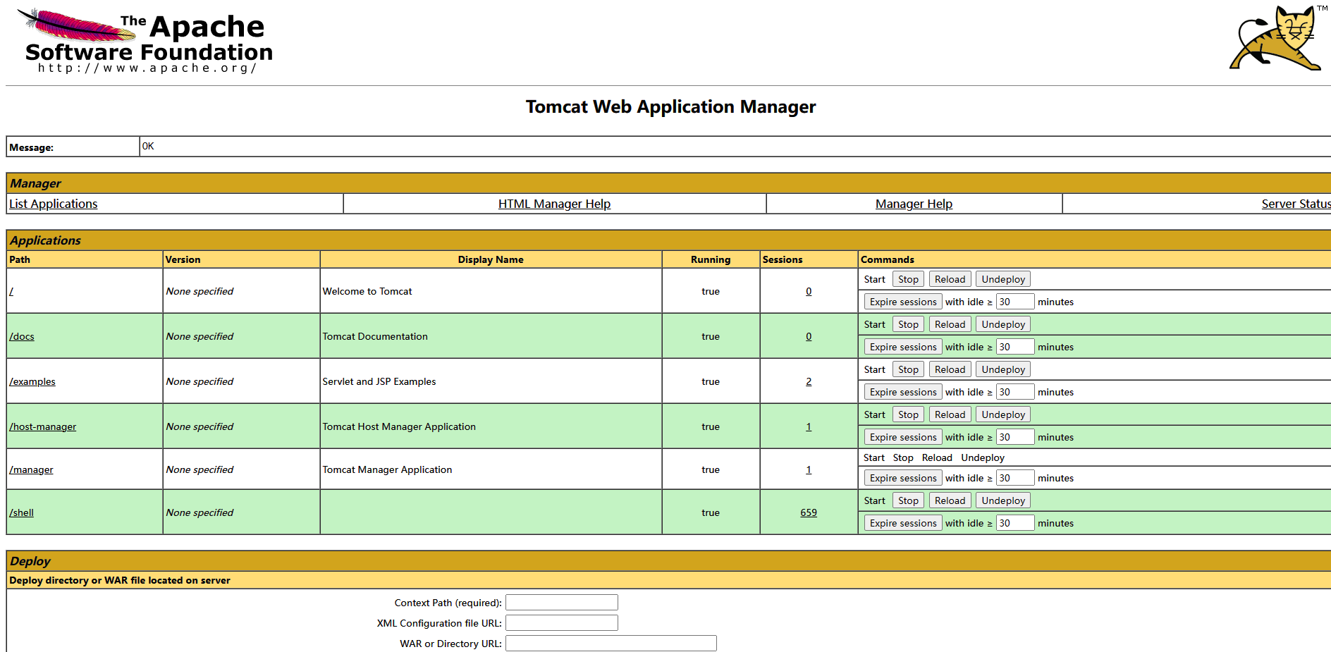This screenshot has width=1331, height=652.
Task: View sessions count 2 for /examples
Action: click(809, 381)
